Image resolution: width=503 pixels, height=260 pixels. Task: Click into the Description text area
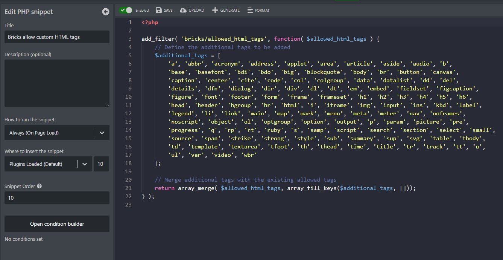57,83
